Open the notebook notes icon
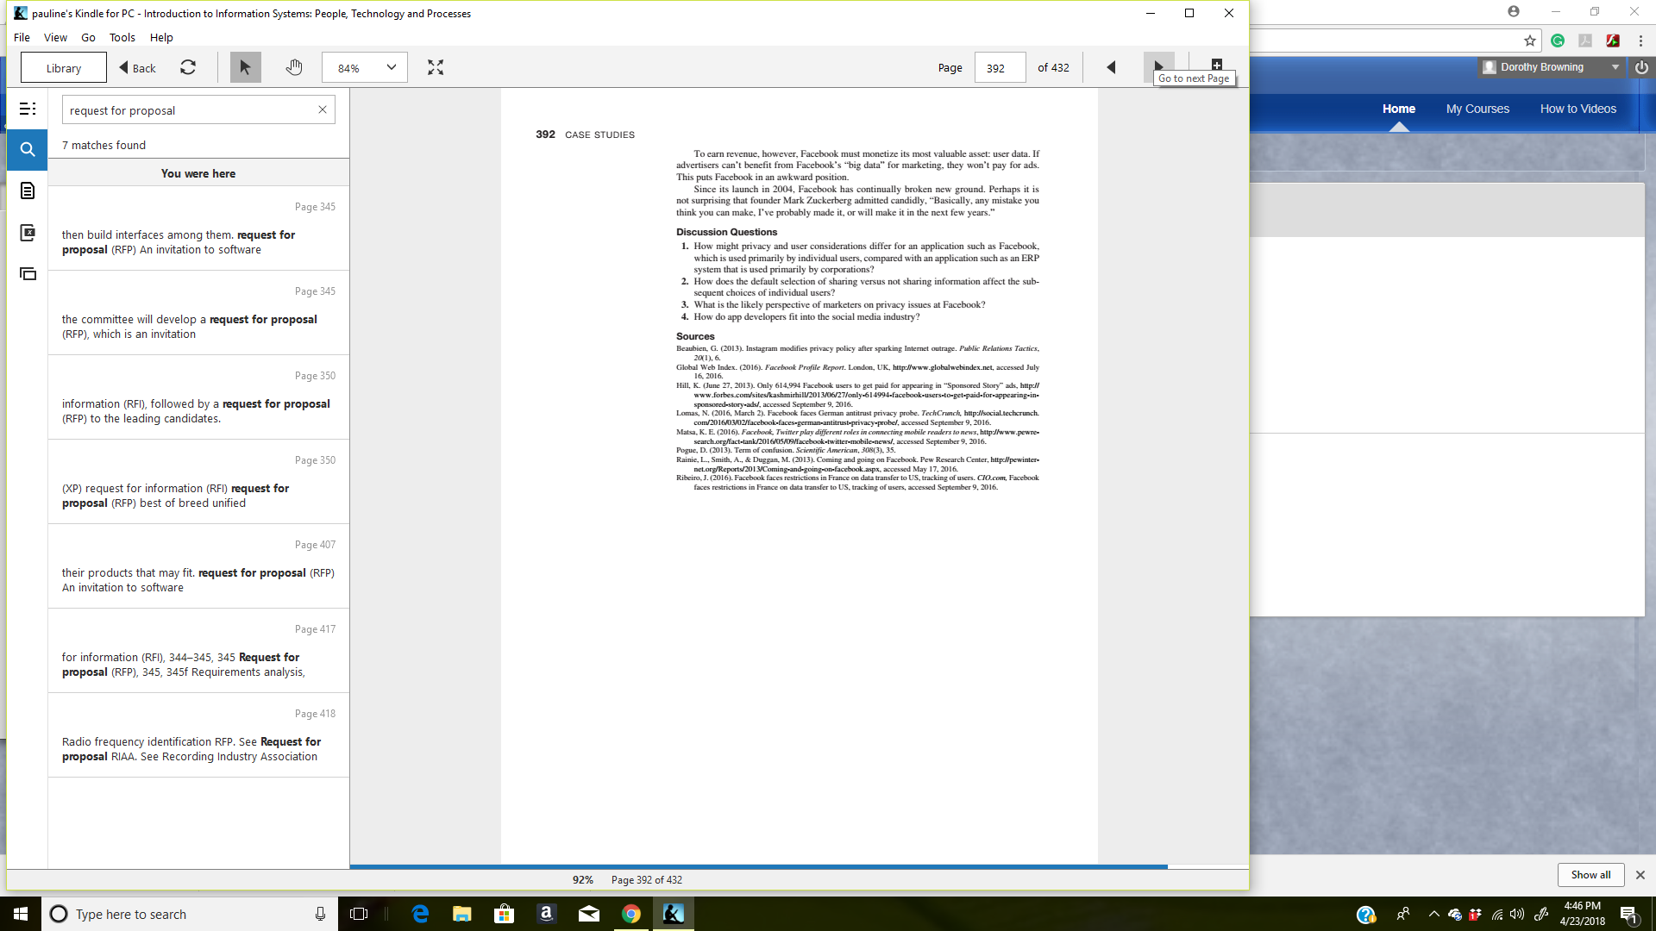 (28, 191)
